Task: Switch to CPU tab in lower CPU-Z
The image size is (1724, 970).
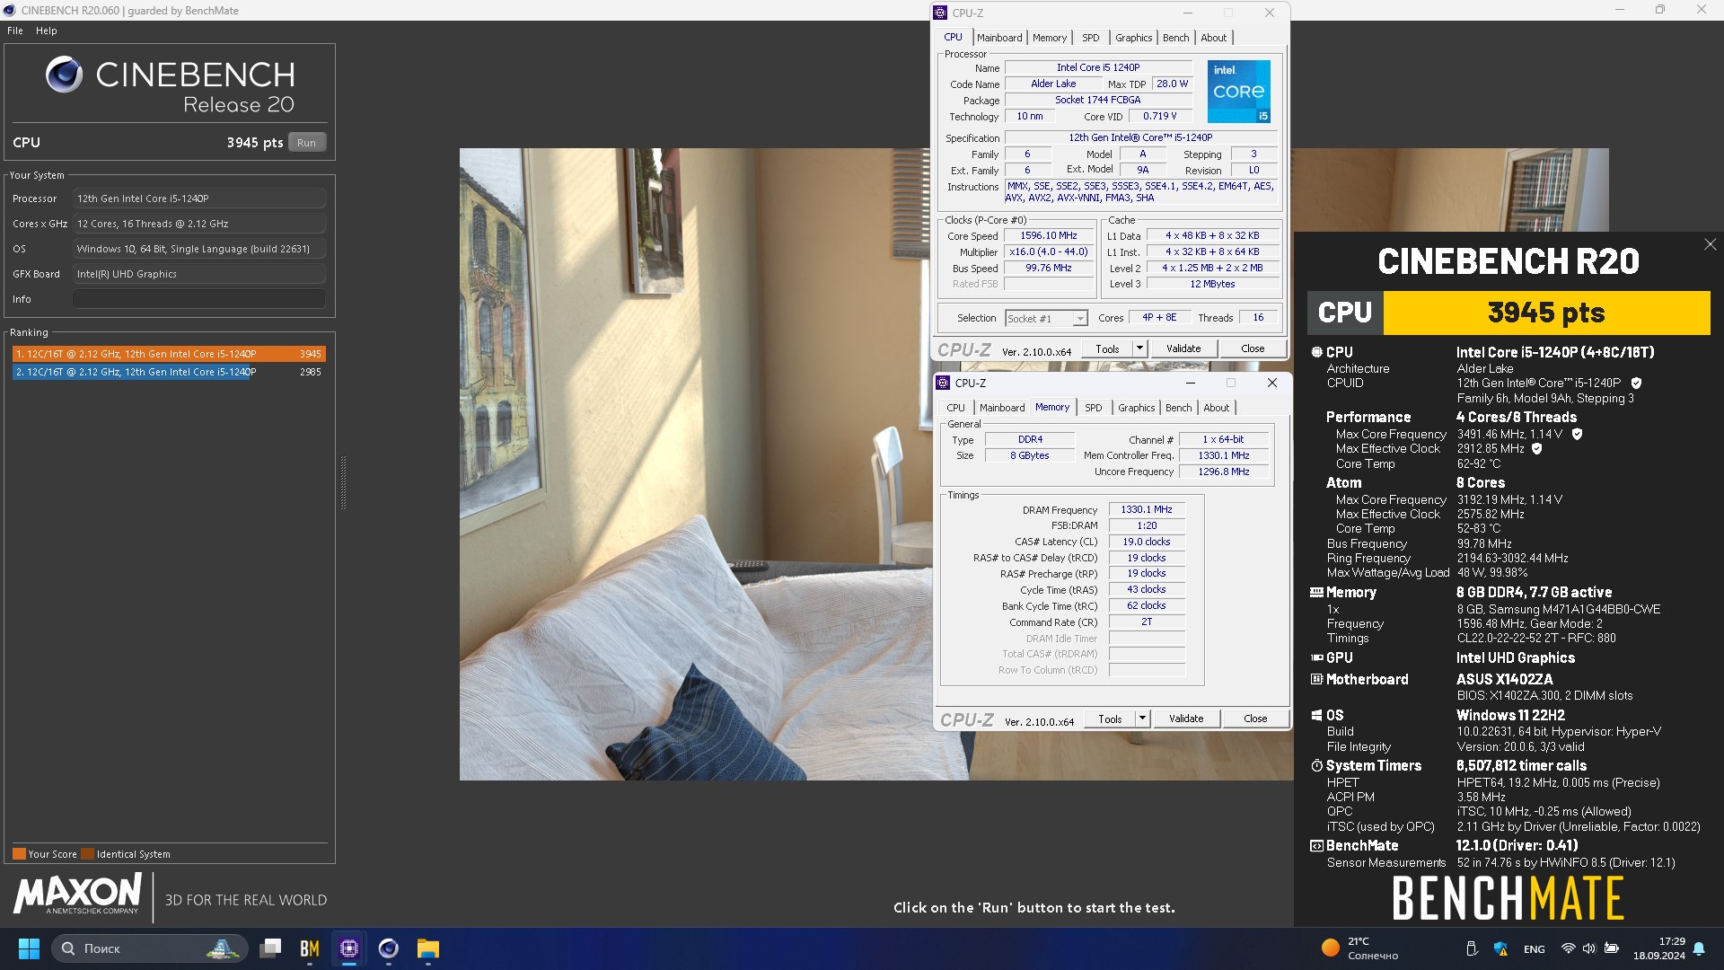Action: tap(955, 408)
